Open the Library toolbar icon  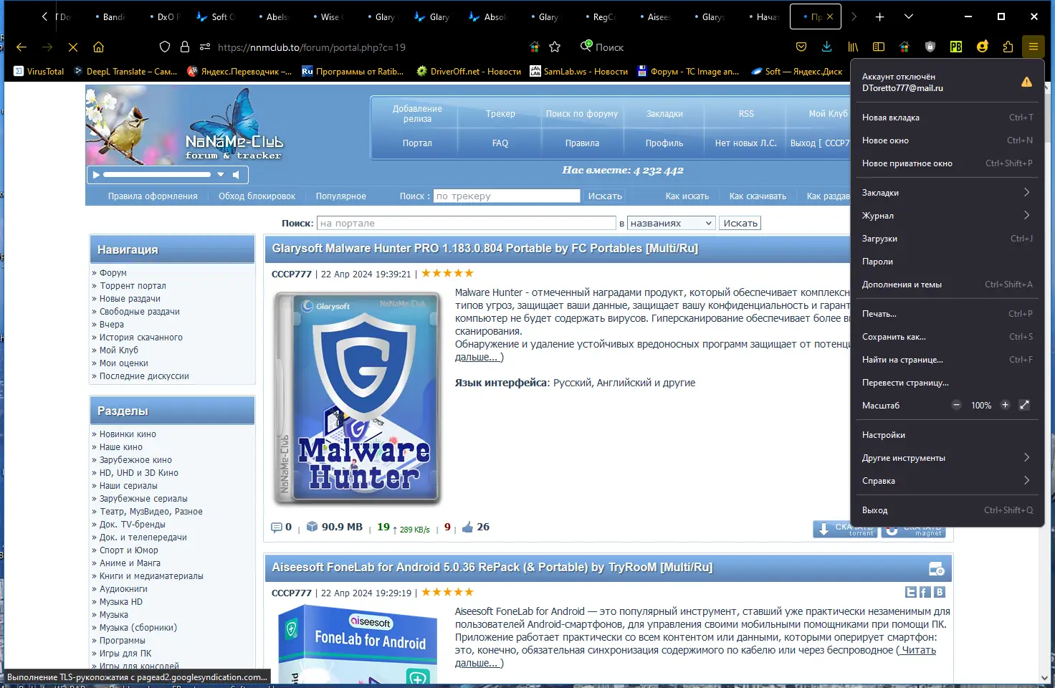853,47
